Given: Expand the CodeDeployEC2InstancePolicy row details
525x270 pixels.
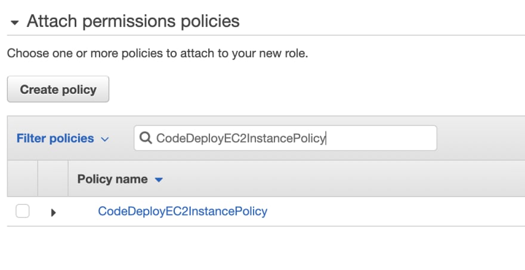Looking at the screenshot, I should coord(53,212).
